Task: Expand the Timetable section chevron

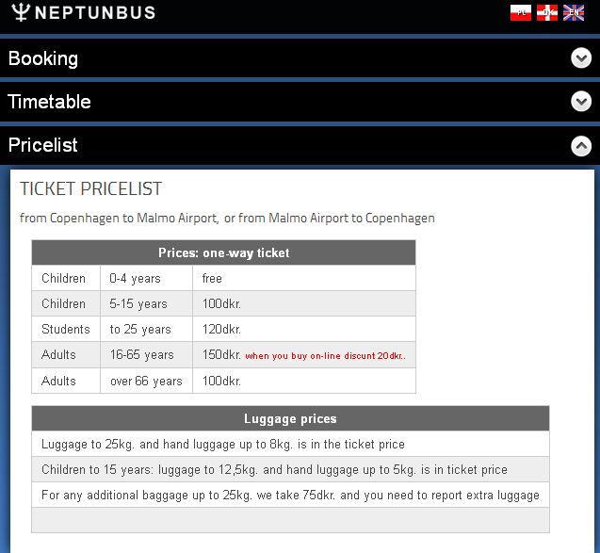Action: (x=581, y=102)
